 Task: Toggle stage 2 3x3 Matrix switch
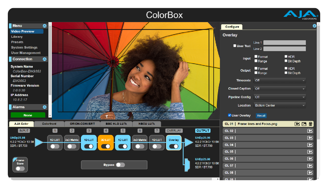[x=72, y=147]
